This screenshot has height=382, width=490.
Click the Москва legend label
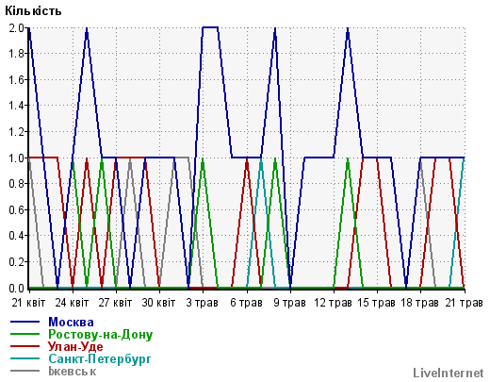[71, 322]
